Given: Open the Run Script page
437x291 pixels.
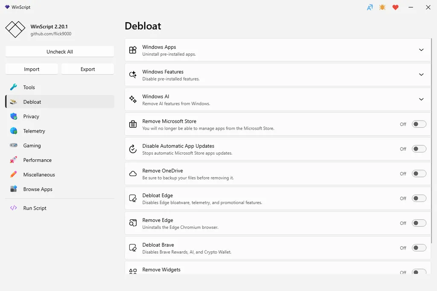Looking at the screenshot, I should [60, 208].
